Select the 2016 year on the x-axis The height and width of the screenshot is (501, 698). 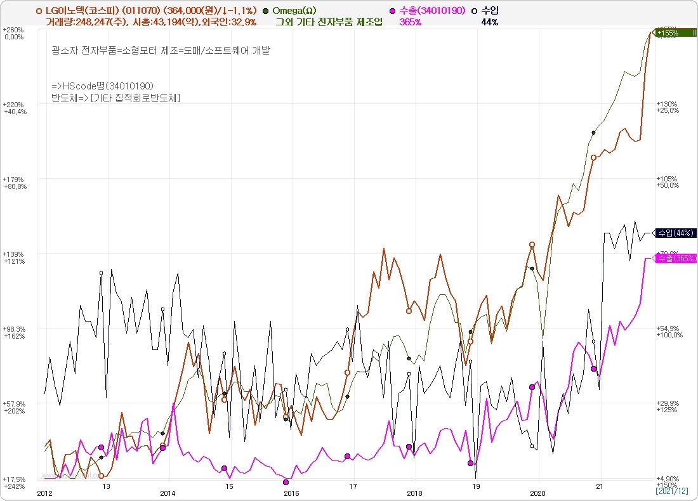tap(291, 493)
